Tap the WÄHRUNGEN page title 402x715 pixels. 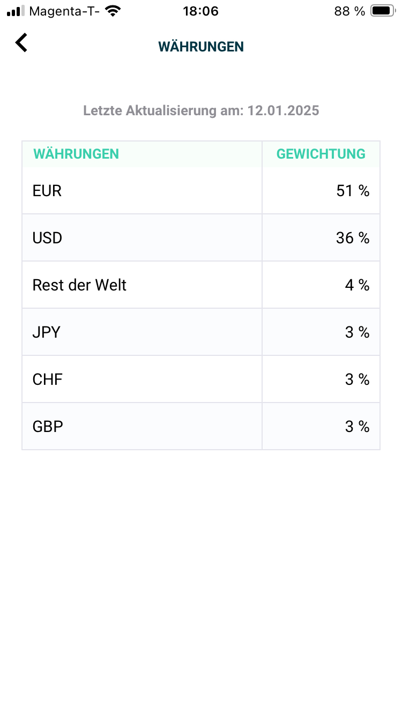coord(201,47)
